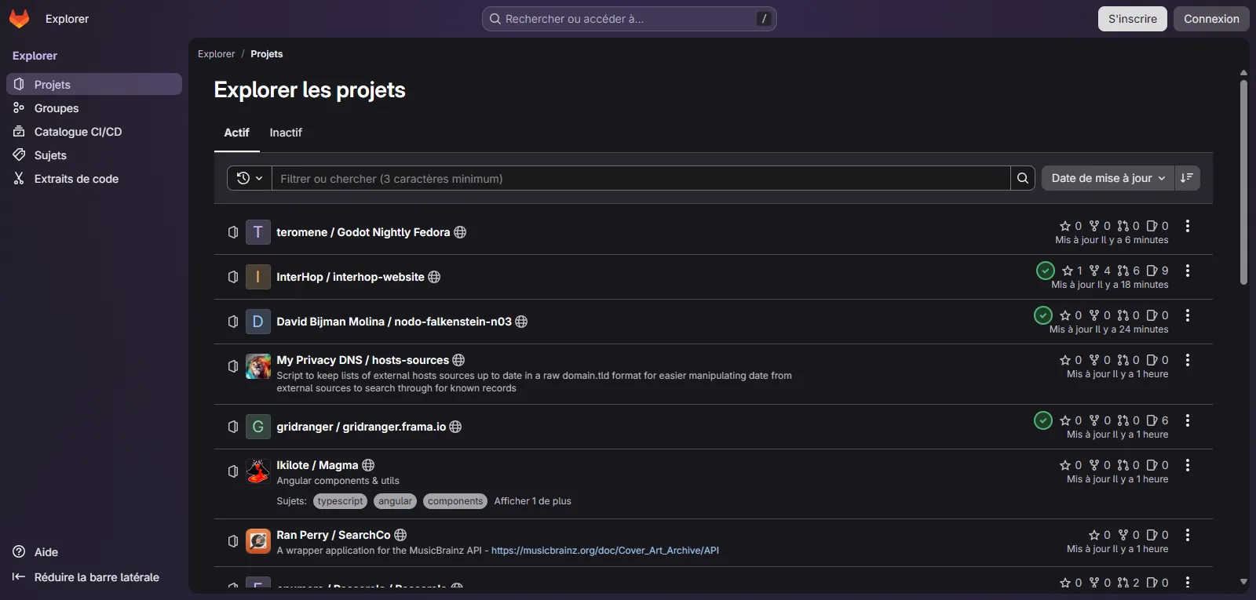Open Extraits de code
This screenshot has height=600, width=1256.
point(94,178)
